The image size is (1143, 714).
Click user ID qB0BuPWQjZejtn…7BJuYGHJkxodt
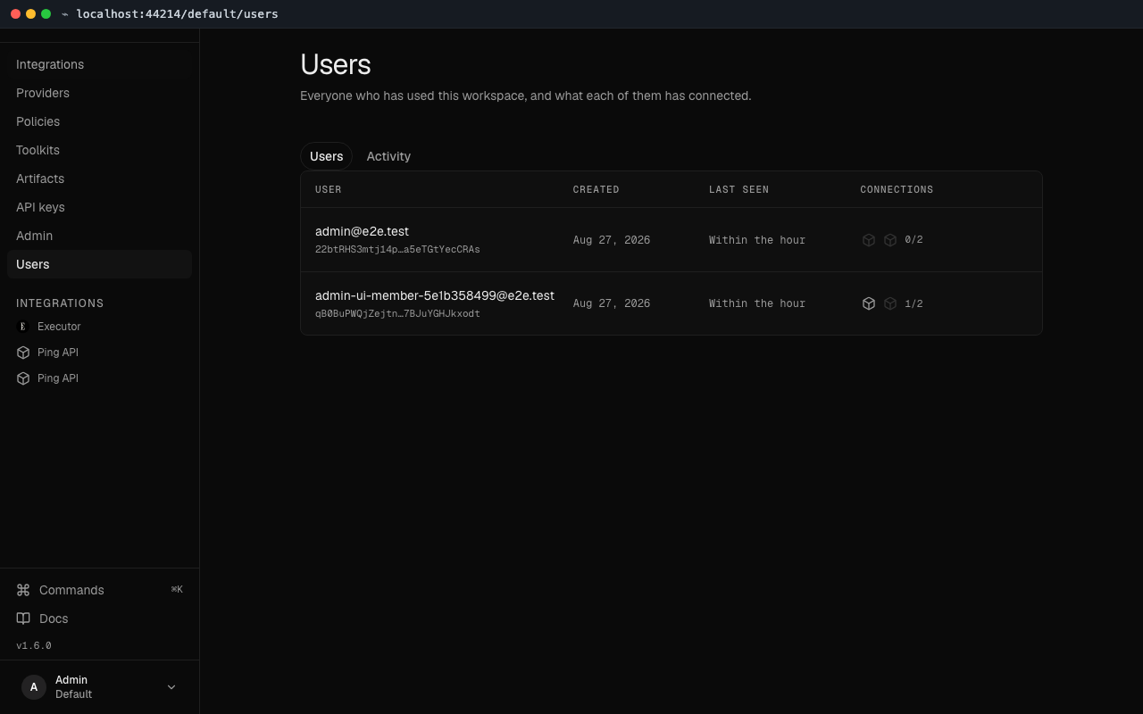[x=397, y=314]
